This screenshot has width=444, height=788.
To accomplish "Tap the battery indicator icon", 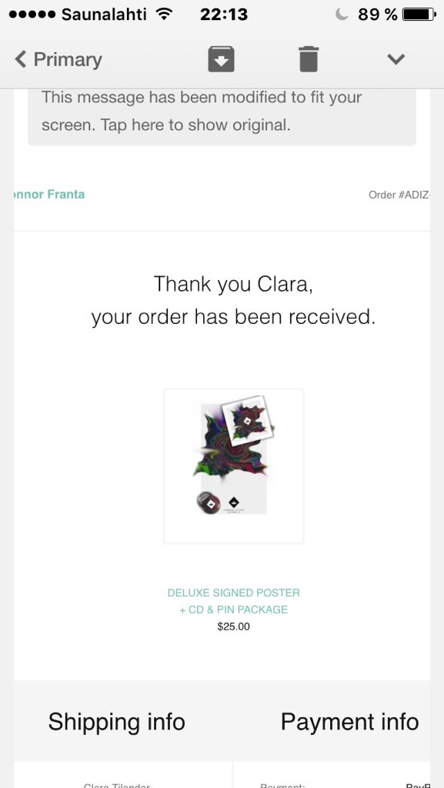I will (x=419, y=14).
